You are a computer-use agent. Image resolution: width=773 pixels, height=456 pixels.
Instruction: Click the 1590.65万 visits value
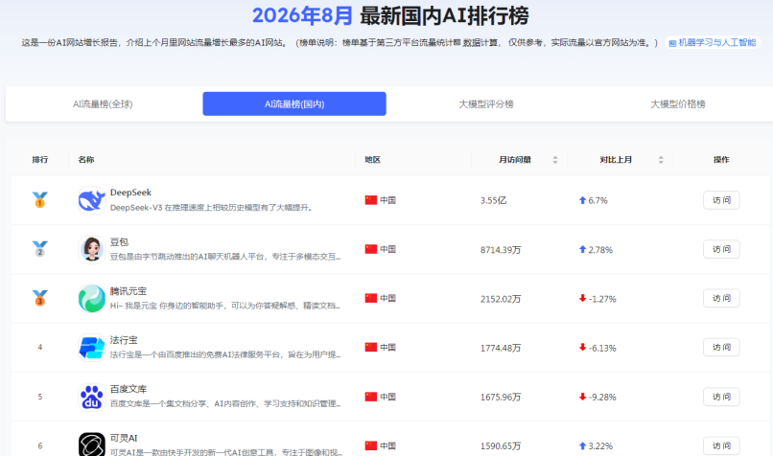point(501,446)
